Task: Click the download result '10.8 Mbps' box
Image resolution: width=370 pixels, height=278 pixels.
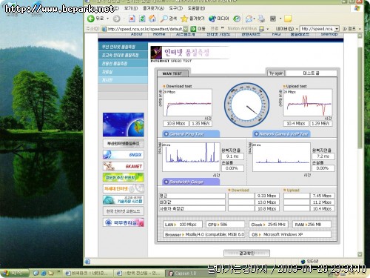Action: coord(176,124)
